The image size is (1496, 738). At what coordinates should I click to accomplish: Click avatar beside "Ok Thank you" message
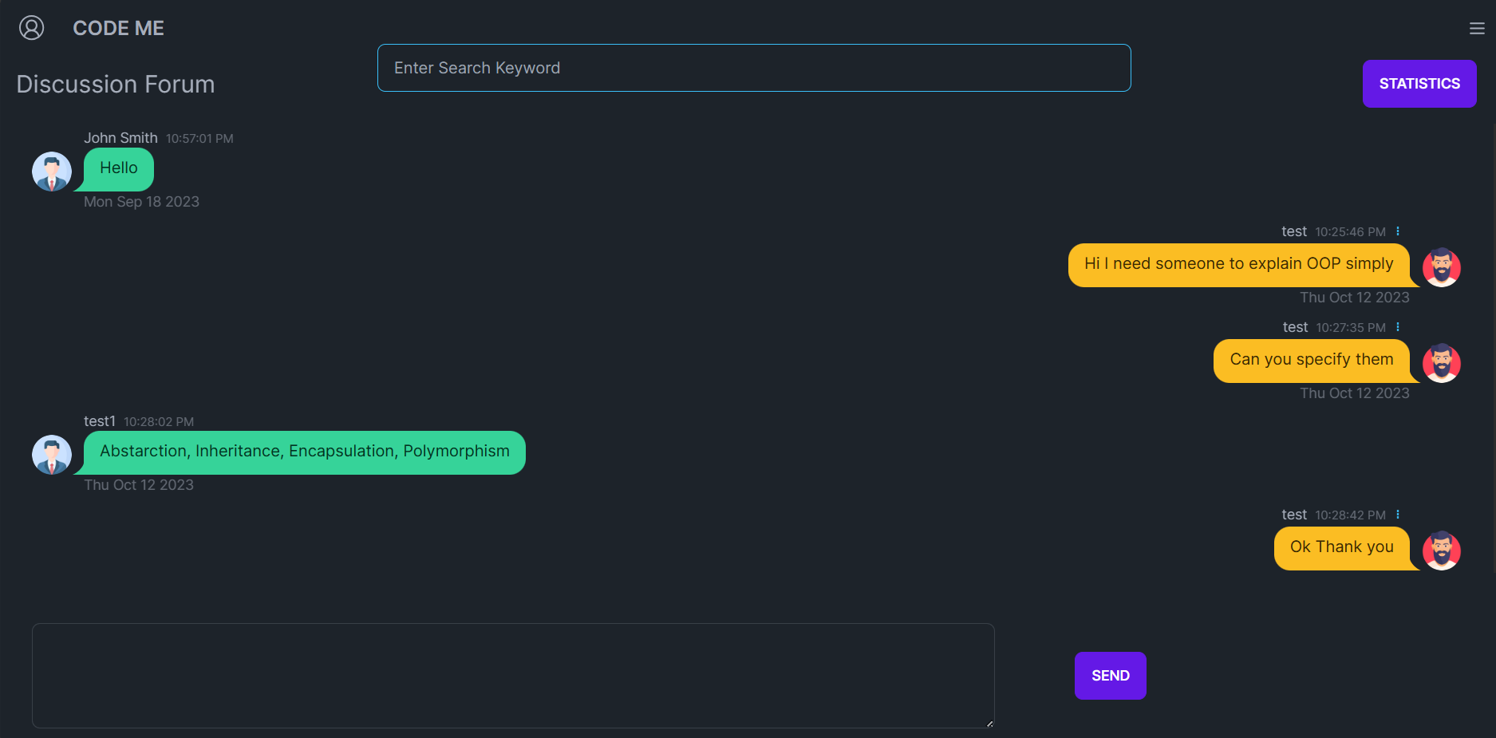1441,551
